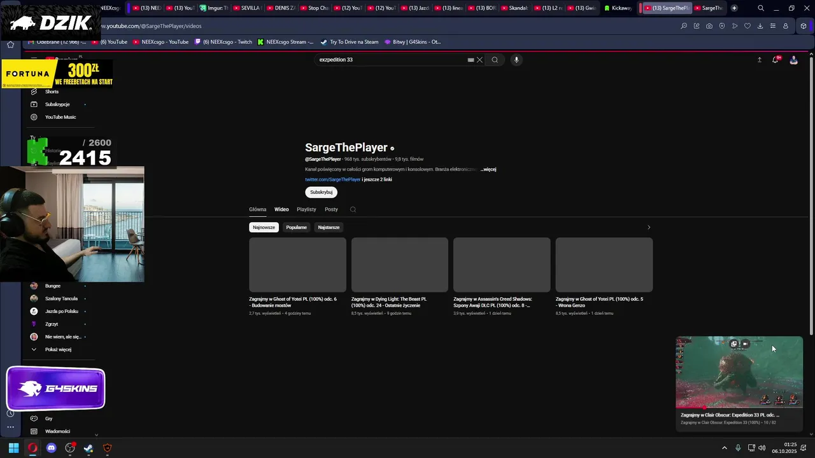
Task: Select the Wideo channel tab
Action: [x=281, y=209]
